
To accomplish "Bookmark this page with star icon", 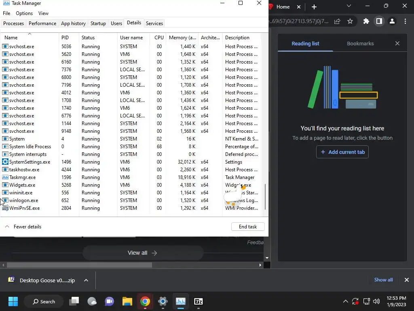I will point(350,21).
